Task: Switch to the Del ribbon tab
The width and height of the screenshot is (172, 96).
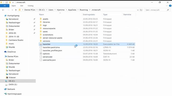Action: click(21, 6)
